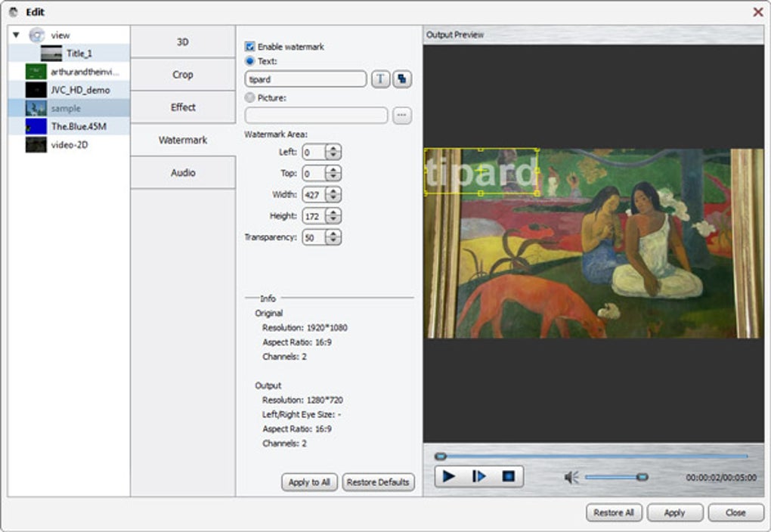This screenshot has width=771, height=532.
Task: Click the watermark text input field
Action: point(305,79)
